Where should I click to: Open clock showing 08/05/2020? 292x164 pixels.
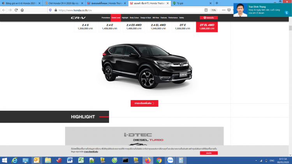pyautogui.click(x=283, y=160)
